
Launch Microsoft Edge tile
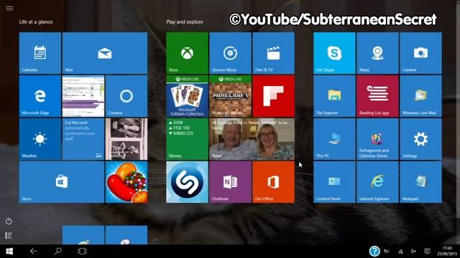click(x=40, y=96)
